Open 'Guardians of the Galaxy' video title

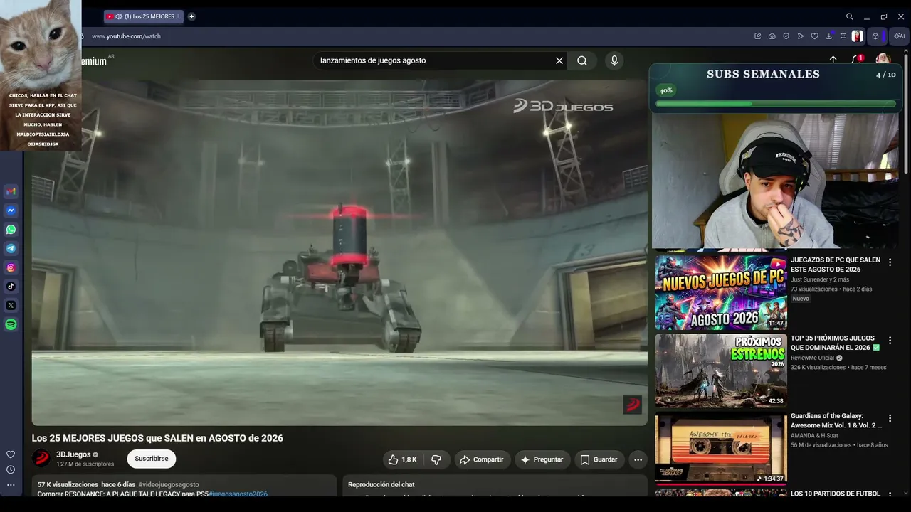(836, 420)
